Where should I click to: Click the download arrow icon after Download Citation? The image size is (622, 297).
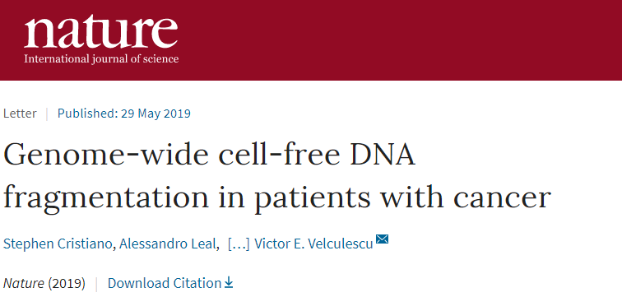(229, 282)
